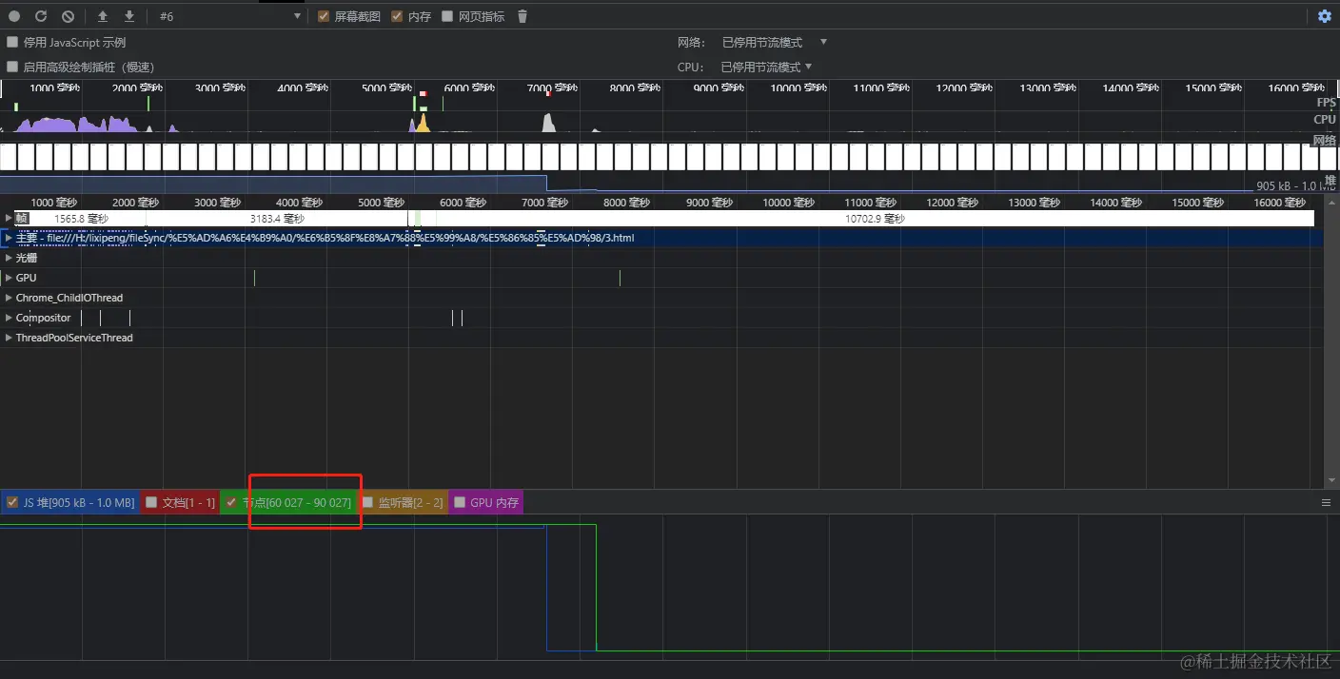1340x679 pixels.
Task: Toggle the 屏幕截图 checkbox
Action: point(324,16)
